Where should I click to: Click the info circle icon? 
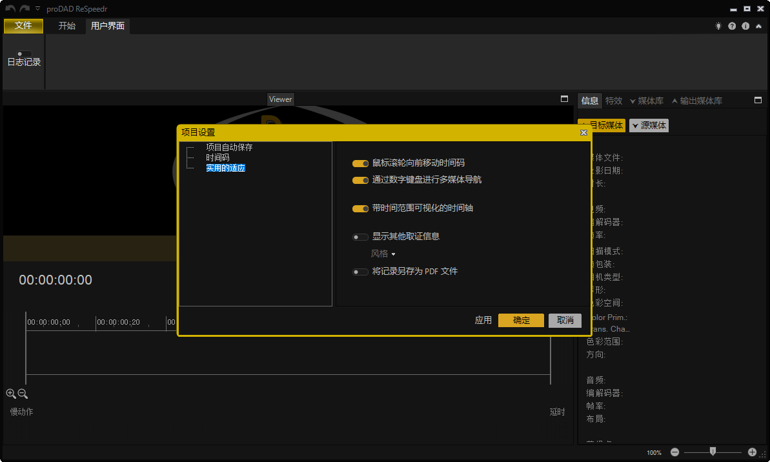[x=745, y=26]
